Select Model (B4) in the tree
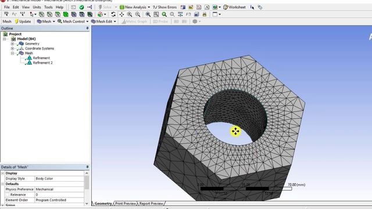 26,39
